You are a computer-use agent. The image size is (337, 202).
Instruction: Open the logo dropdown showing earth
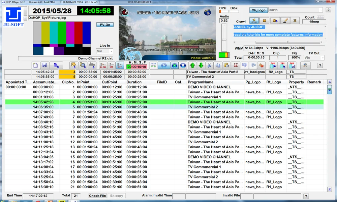[x=320, y=10]
